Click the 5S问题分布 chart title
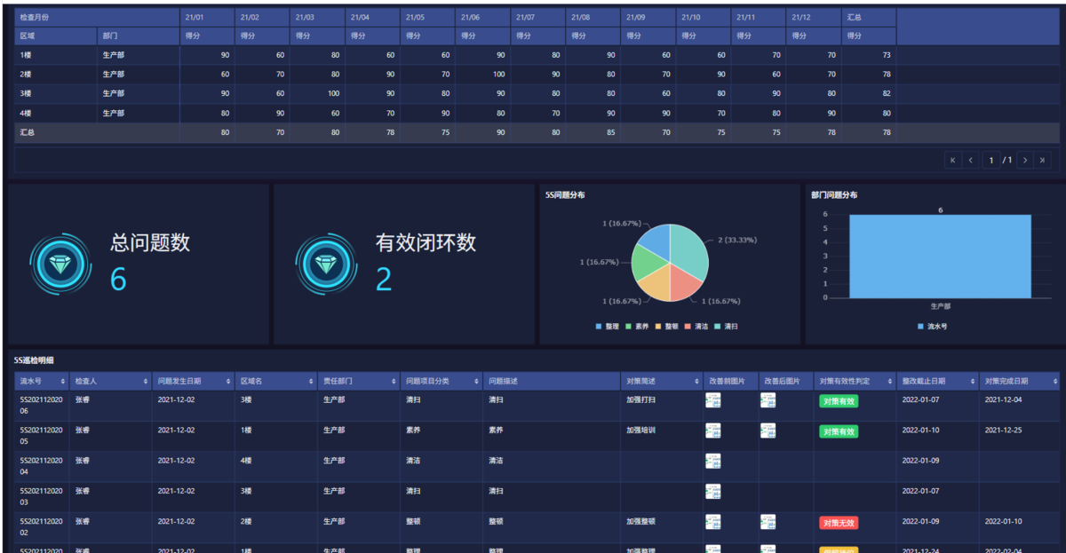This screenshot has width=1066, height=553. point(565,194)
